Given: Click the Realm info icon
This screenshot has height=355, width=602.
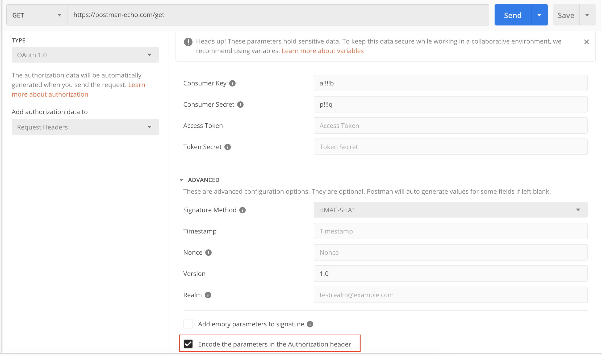Looking at the screenshot, I should tap(208, 295).
